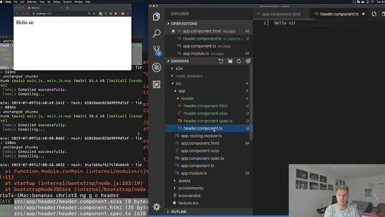
Task: Open header.component.spec.ts in the file tree
Action: (x=208, y=121)
